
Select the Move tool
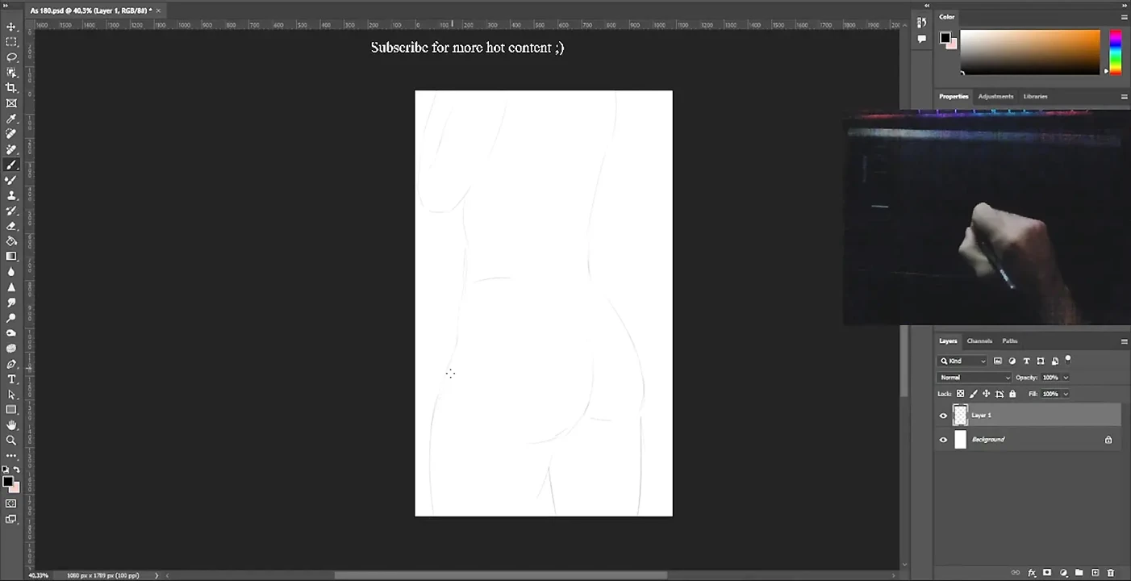click(11, 27)
